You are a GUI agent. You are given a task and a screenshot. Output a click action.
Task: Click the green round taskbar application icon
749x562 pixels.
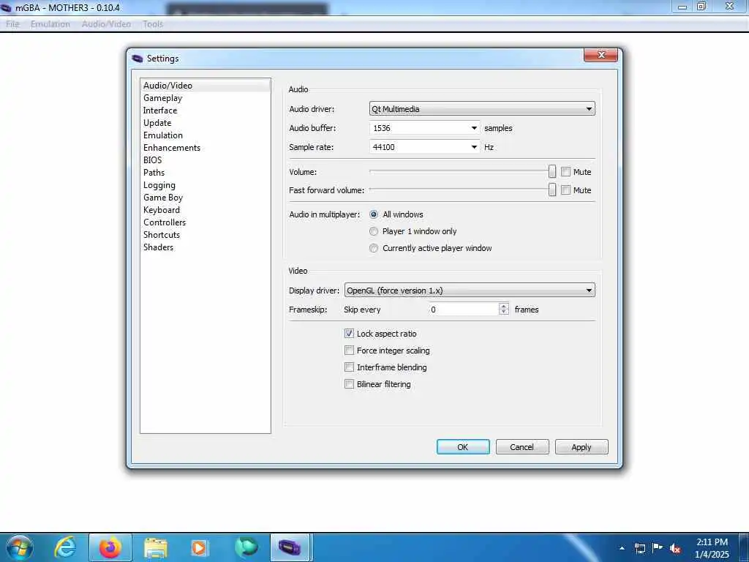point(246,547)
